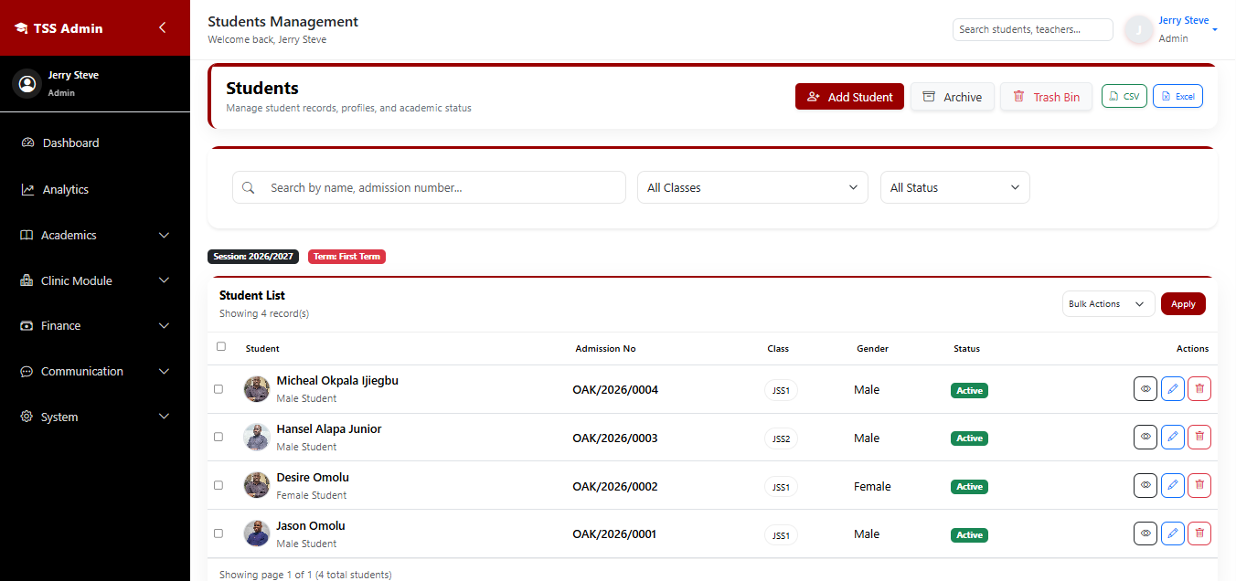Tick the checkbox for Hansel Alapa Junior

pos(218,438)
